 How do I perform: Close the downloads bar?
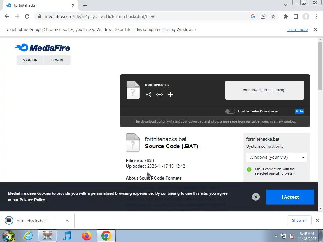(x=317, y=220)
